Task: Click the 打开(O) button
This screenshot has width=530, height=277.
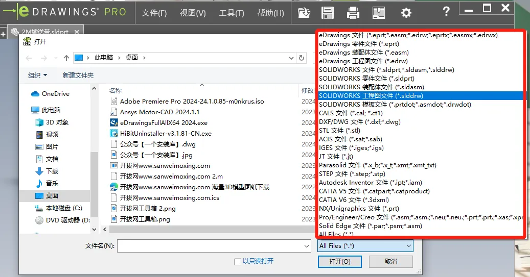Action: tap(340, 262)
